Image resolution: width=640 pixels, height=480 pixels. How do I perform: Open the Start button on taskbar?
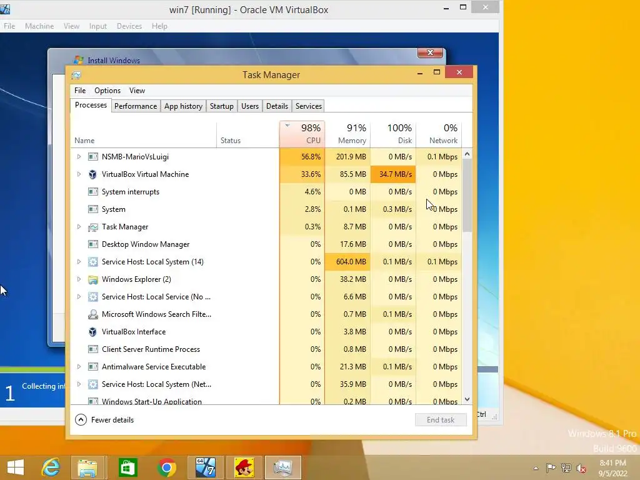(x=16, y=467)
